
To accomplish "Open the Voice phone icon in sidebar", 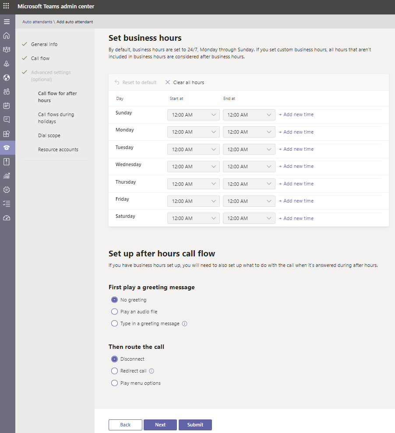I will click(x=7, y=148).
